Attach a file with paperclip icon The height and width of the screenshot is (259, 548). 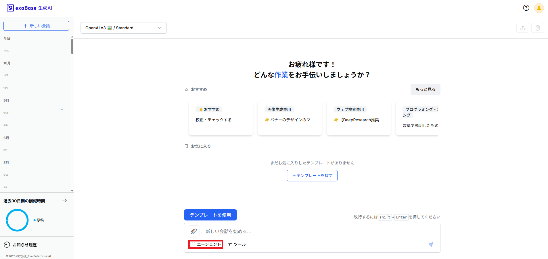point(194,231)
